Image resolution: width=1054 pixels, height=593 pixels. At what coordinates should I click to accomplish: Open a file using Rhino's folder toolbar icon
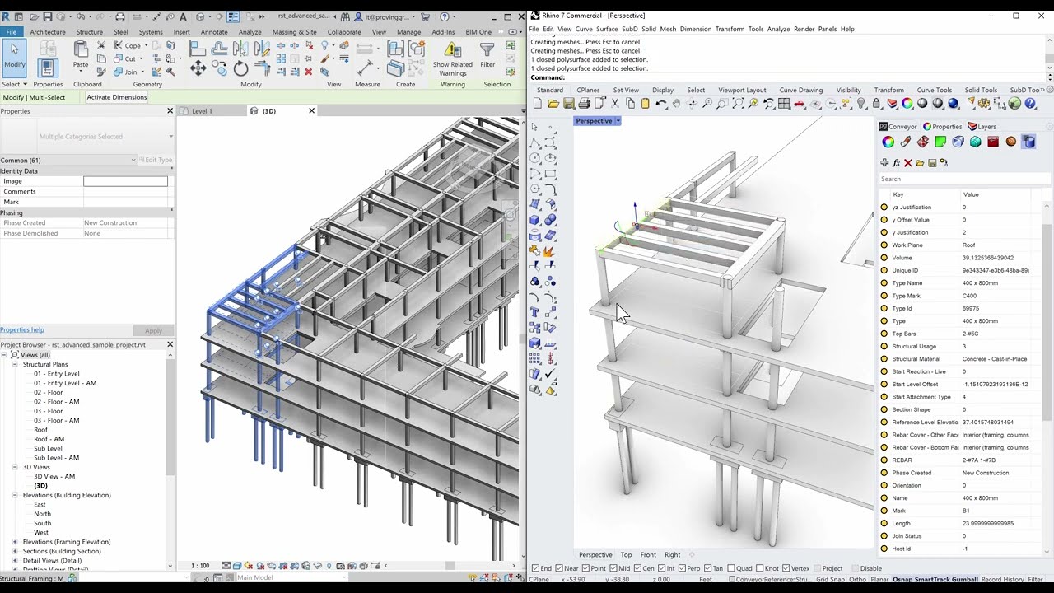click(553, 103)
